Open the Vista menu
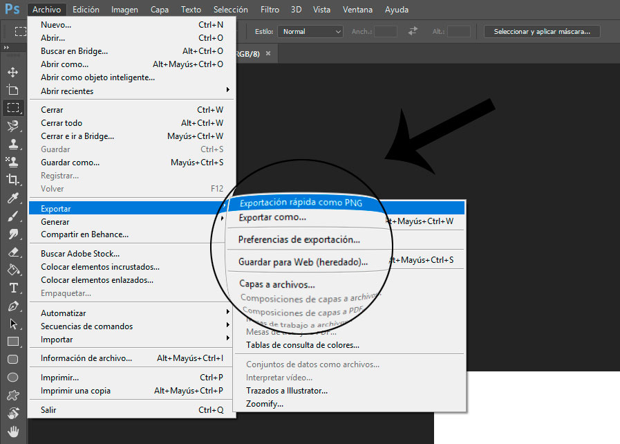 point(321,10)
